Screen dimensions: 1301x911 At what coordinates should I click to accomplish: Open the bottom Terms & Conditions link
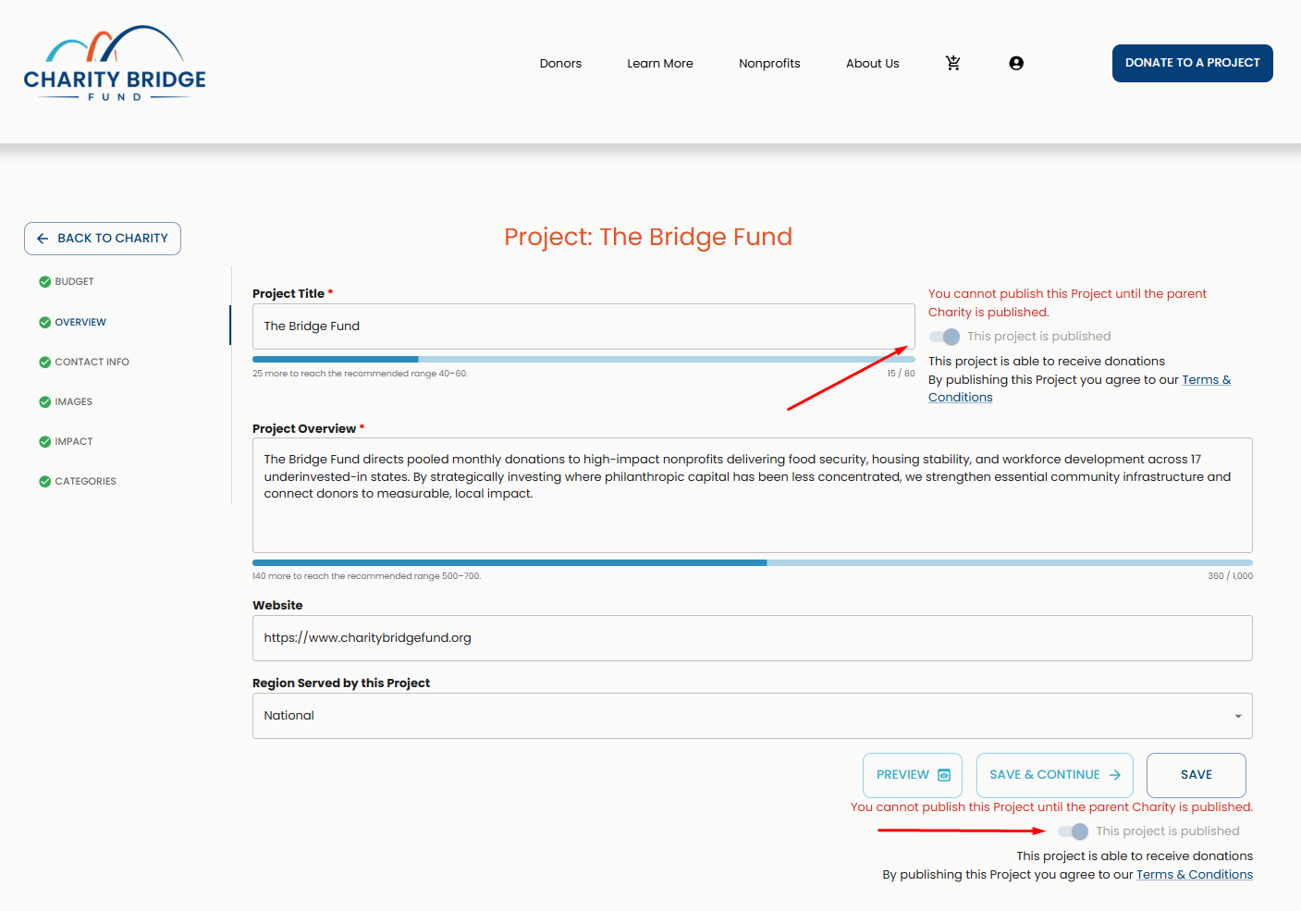(1194, 875)
